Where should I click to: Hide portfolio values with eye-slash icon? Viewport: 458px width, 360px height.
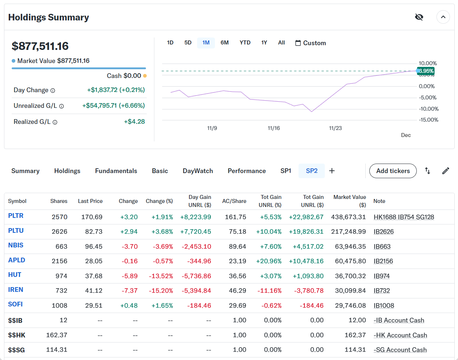click(419, 17)
